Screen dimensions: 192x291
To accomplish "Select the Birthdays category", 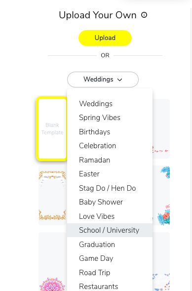I will point(110,132).
